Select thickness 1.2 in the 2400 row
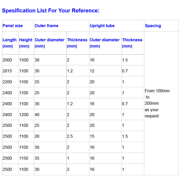 click(x=70, y=104)
